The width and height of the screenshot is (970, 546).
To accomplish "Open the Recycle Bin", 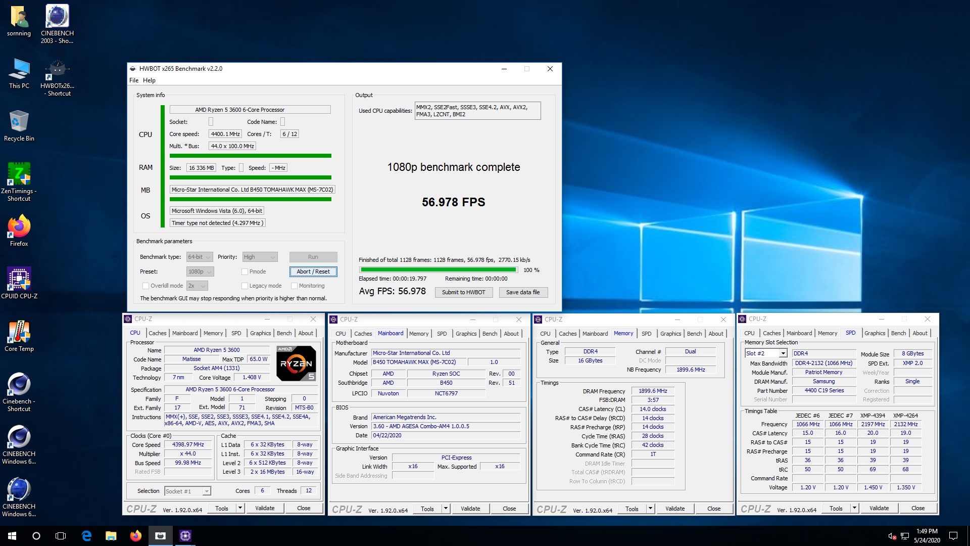I will coord(19,126).
